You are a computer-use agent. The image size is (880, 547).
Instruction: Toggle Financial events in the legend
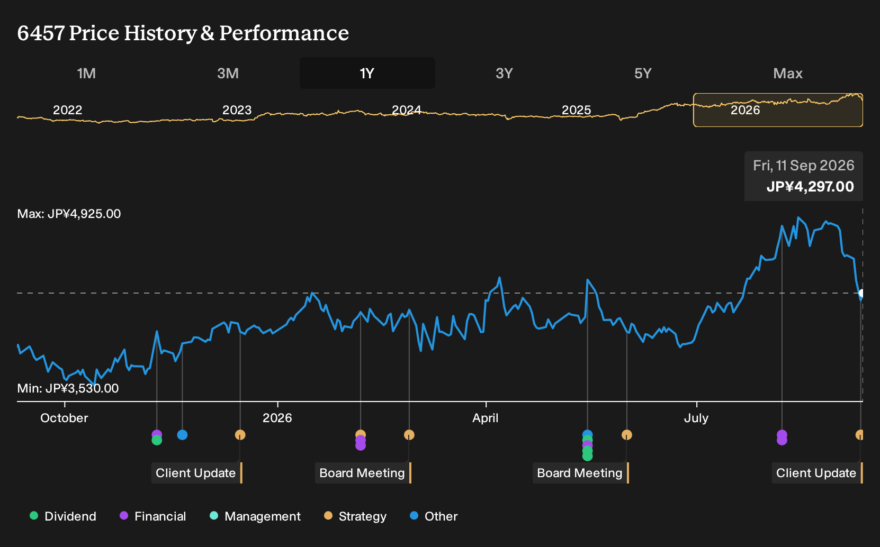[153, 516]
